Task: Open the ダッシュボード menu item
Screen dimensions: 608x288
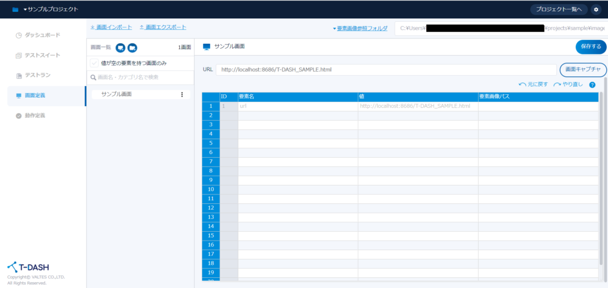Action: coord(40,35)
